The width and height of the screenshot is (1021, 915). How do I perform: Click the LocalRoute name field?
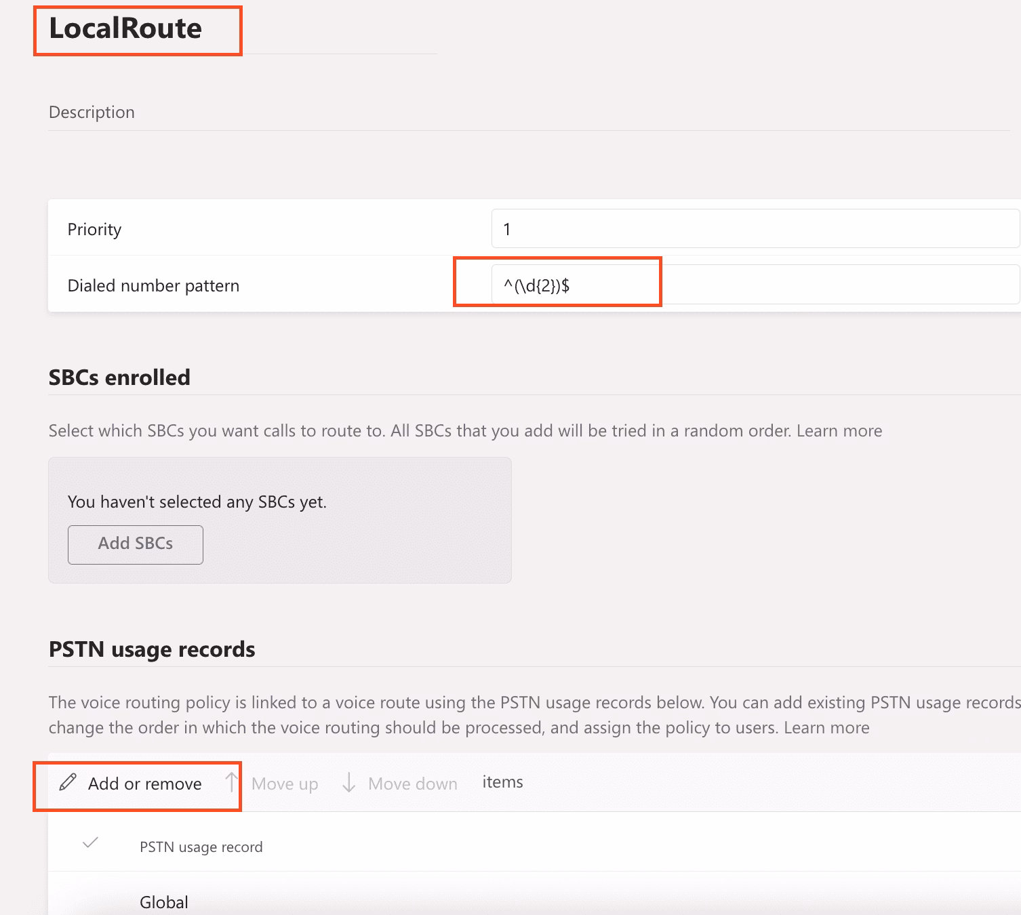click(x=243, y=28)
